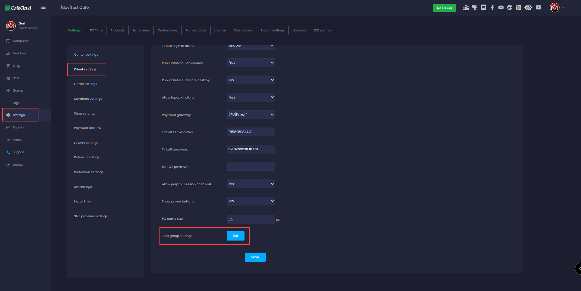Open the Payment gateway dropdown

pyautogui.click(x=251, y=115)
